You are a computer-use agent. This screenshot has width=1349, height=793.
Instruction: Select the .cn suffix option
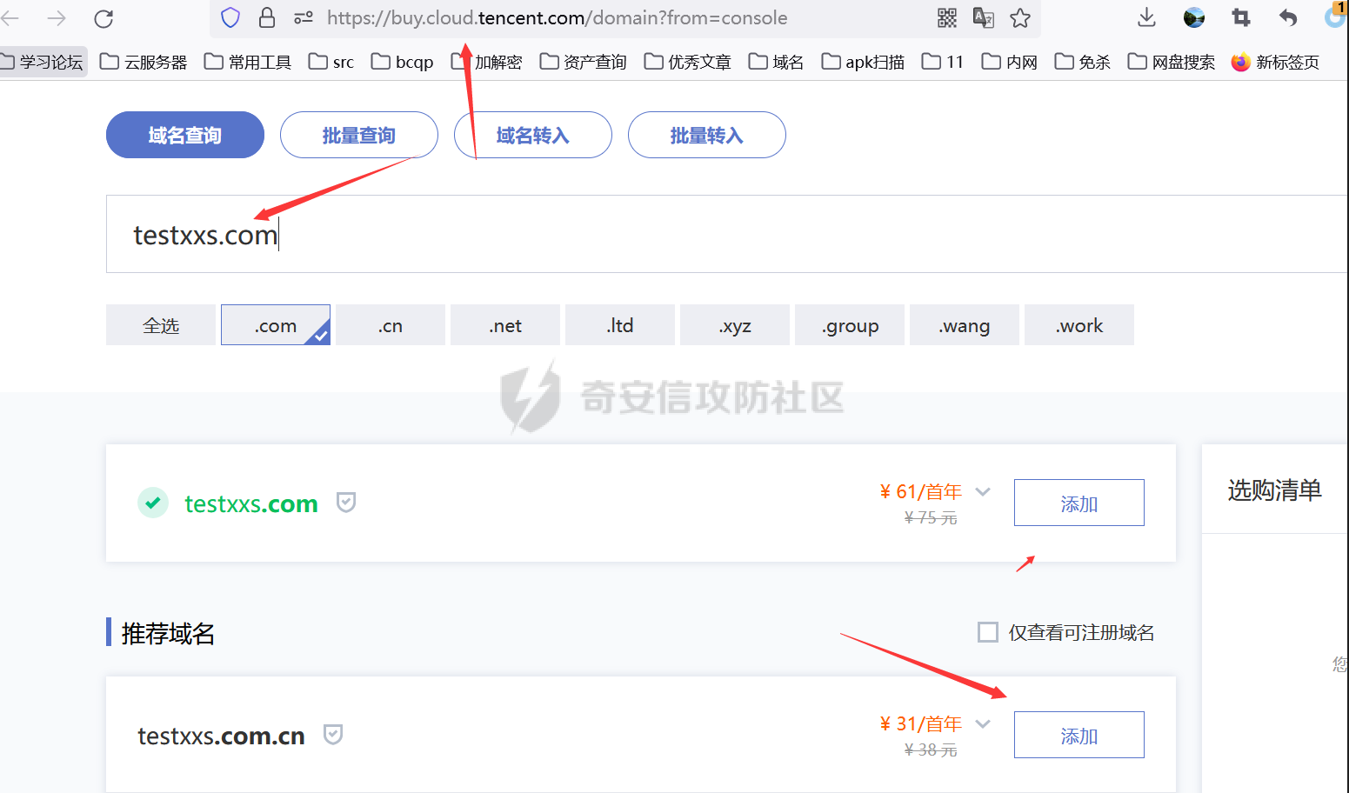pos(391,325)
